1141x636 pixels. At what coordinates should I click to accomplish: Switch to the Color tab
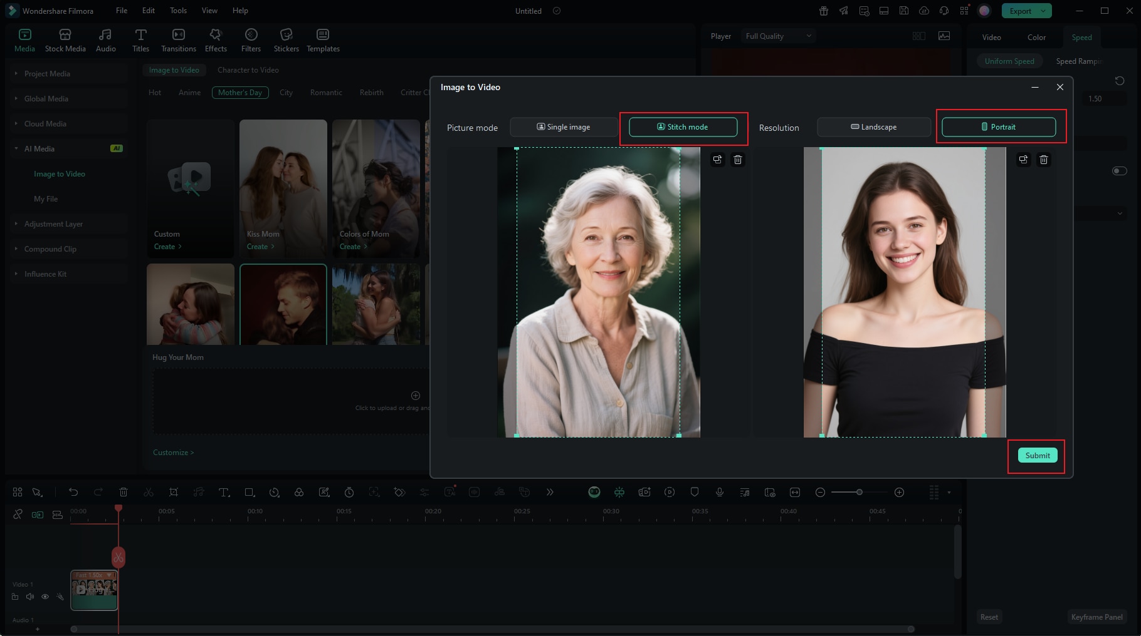tap(1036, 38)
